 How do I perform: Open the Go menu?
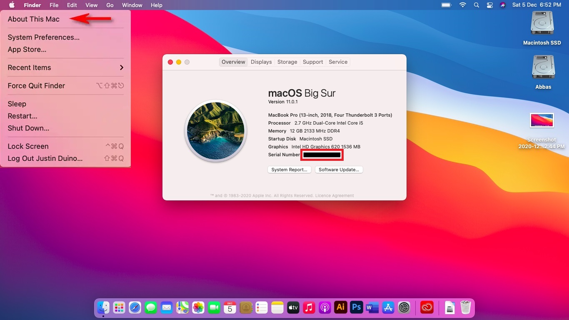pos(110,5)
